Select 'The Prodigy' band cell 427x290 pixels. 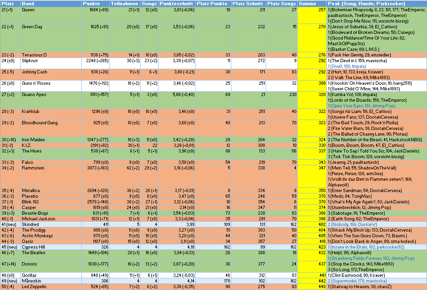click(51, 230)
